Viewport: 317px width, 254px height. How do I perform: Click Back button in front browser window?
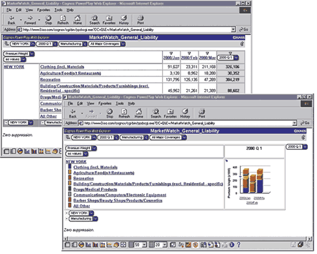[72, 113]
